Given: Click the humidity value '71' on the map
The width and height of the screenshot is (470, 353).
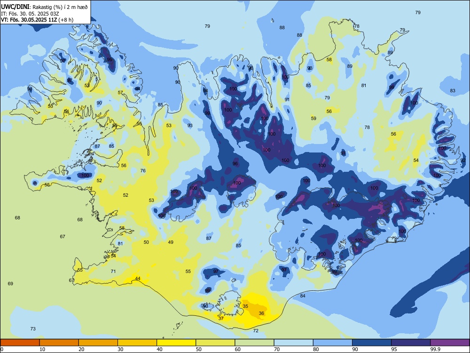Looking at the screenshot, I should (113, 271).
